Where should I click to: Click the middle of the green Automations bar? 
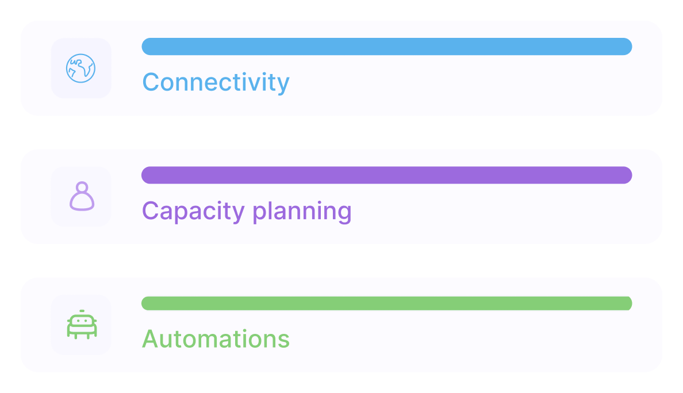(386, 303)
